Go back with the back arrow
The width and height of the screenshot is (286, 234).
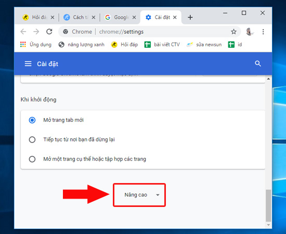click(x=23, y=32)
